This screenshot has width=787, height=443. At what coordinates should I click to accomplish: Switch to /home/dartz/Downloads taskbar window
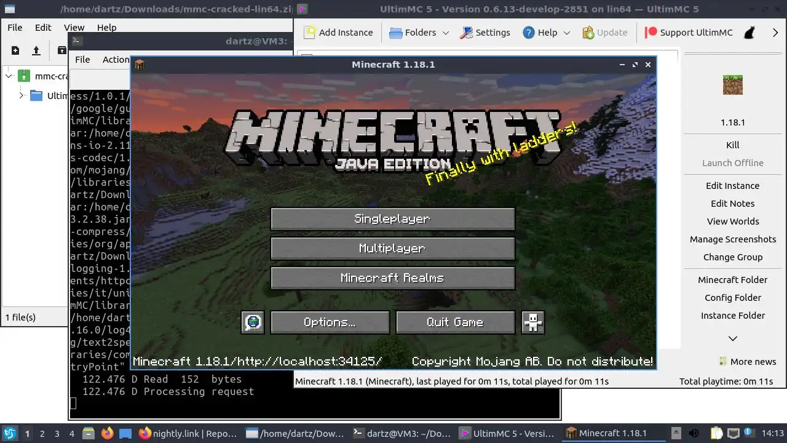(x=295, y=434)
